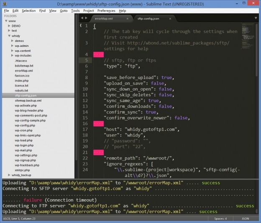Expand the wp-includes folder

(x=12, y=56)
